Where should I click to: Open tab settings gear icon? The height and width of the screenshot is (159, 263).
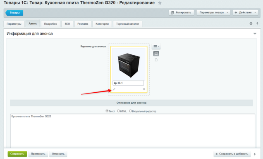point(251,23)
